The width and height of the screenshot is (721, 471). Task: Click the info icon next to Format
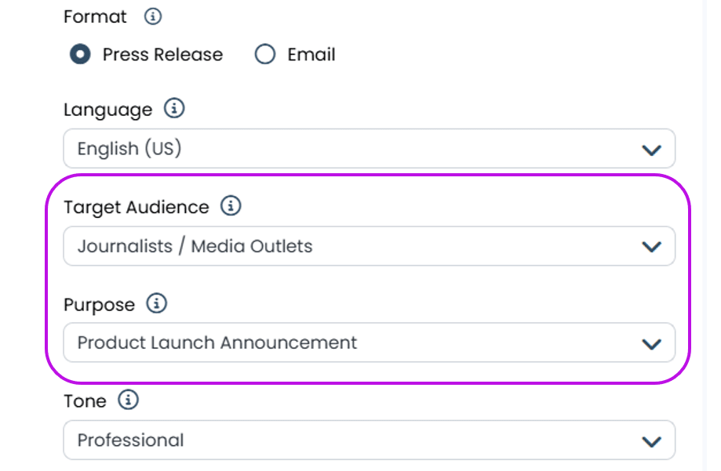[154, 16]
